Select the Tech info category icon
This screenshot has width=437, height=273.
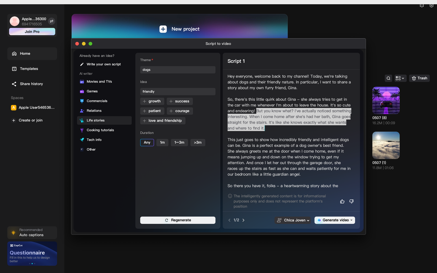click(82, 140)
